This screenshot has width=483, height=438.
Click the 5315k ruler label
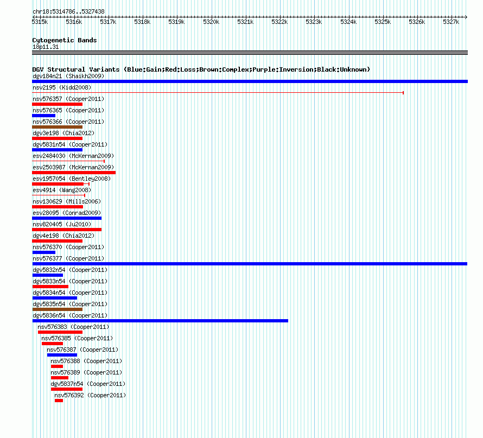(40, 22)
